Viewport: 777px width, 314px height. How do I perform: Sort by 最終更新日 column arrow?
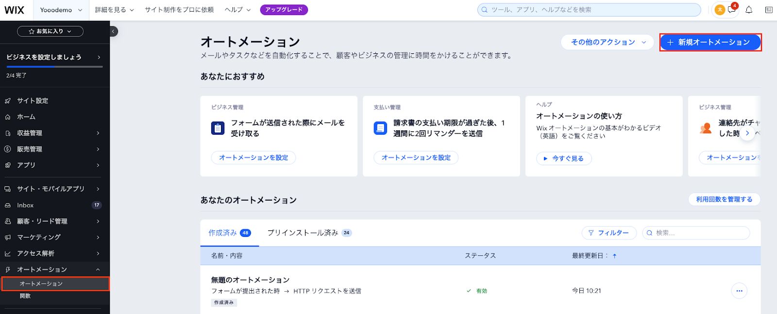[614, 256]
